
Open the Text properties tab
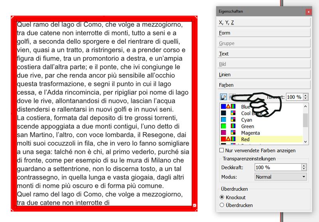[264, 54]
